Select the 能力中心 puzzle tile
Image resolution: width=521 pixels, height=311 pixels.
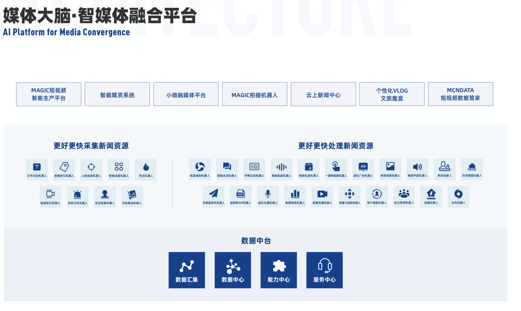tap(279, 270)
